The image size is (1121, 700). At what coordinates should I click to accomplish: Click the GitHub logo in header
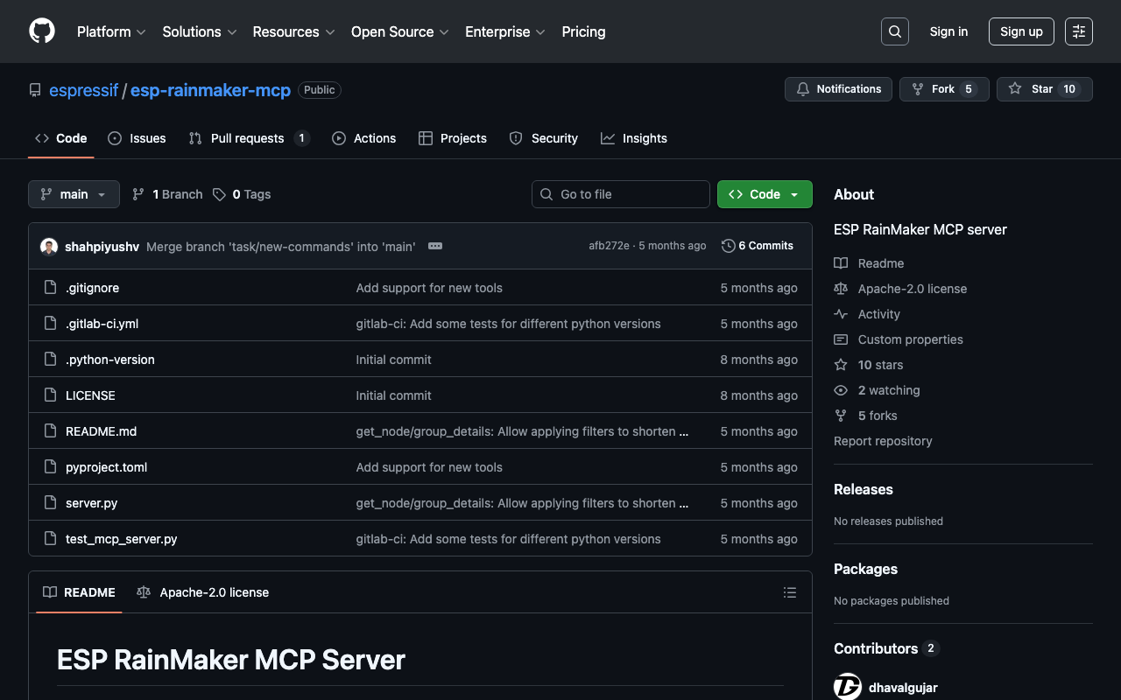pyautogui.click(x=42, y=31)
